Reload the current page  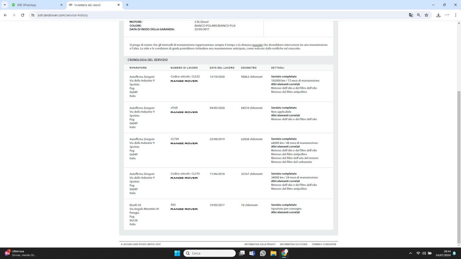tap(22, 15)
